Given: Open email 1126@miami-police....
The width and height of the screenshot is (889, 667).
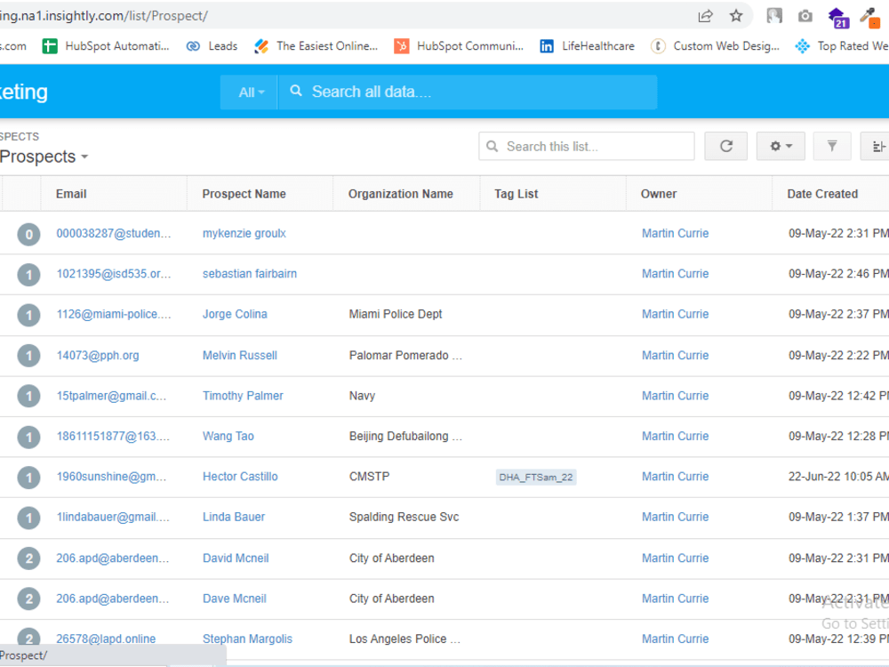Looking at the screenshot, I should click(x=114, y=314).
